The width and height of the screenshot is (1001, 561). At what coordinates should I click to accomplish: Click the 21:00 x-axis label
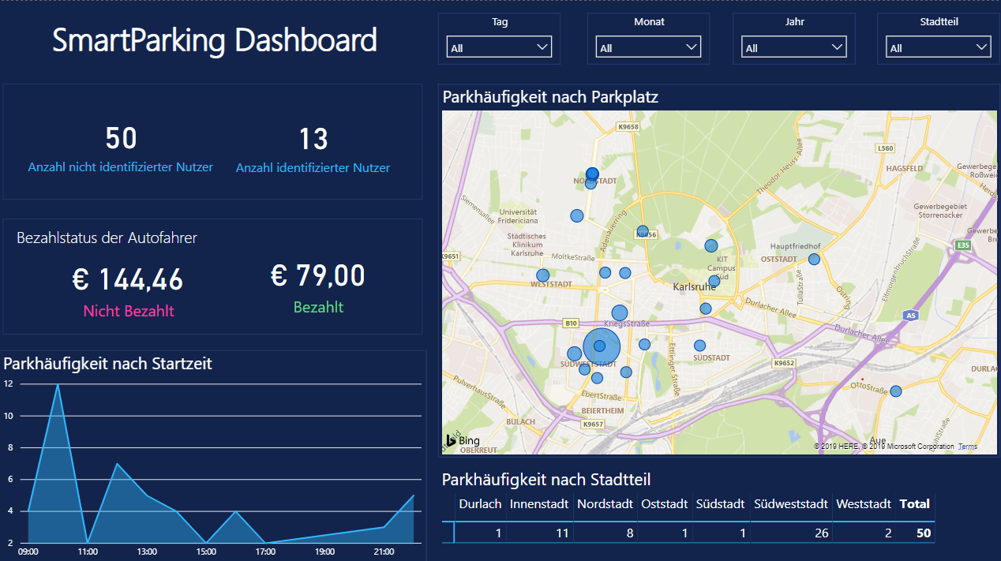[384, 552]
